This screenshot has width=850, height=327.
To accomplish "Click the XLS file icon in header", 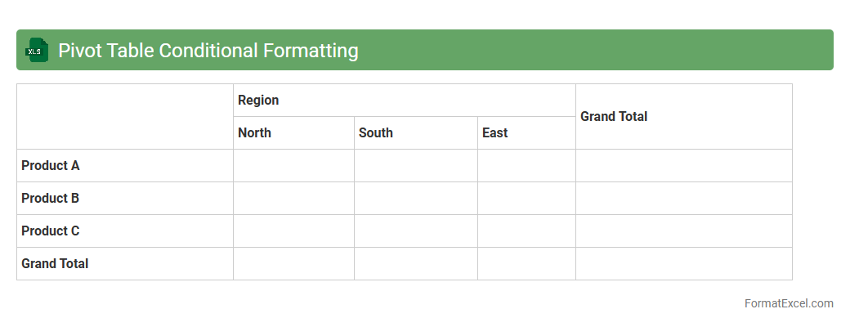I will (x=37, y=51).
